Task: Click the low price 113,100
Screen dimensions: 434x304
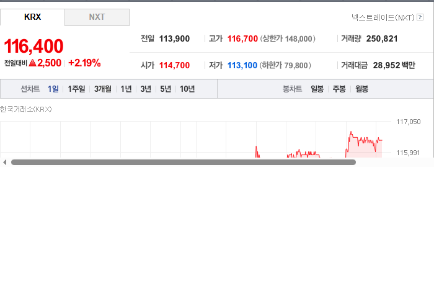Action: pos(242,65)
